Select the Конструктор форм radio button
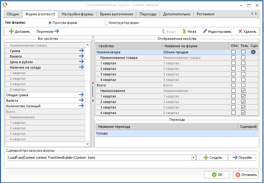264x183 pixels. [x=107, y=23]
